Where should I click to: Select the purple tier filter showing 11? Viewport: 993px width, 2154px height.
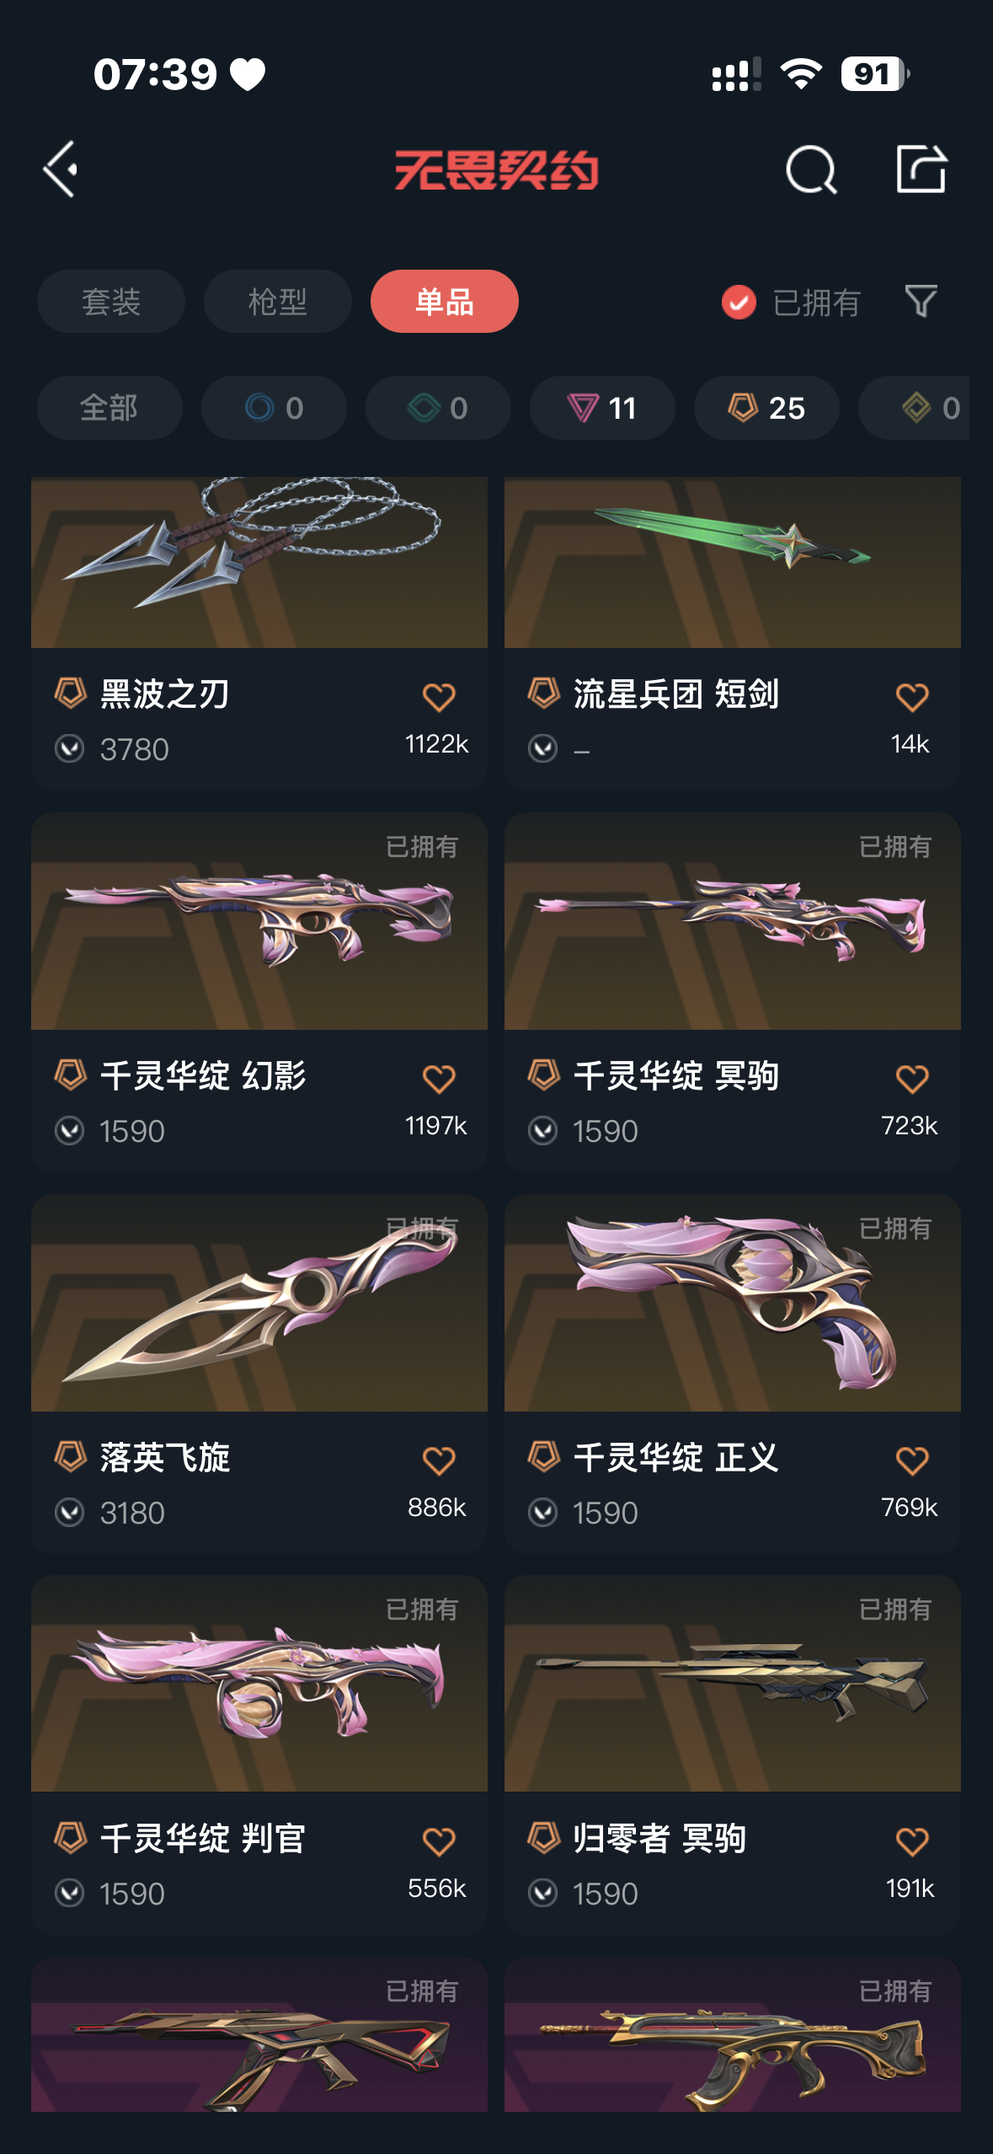[x=602, y=408]
